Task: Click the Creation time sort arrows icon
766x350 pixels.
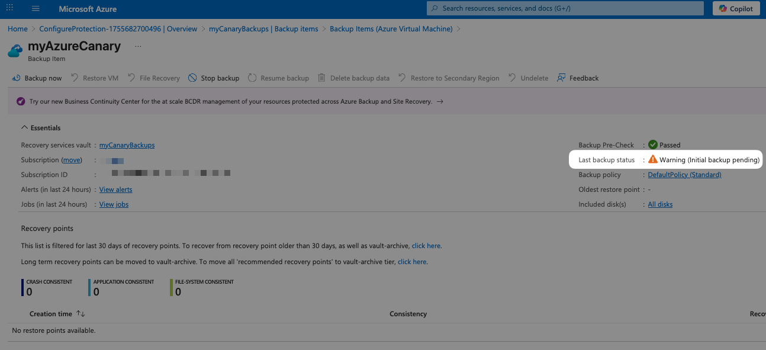Action: pos(81,314)
